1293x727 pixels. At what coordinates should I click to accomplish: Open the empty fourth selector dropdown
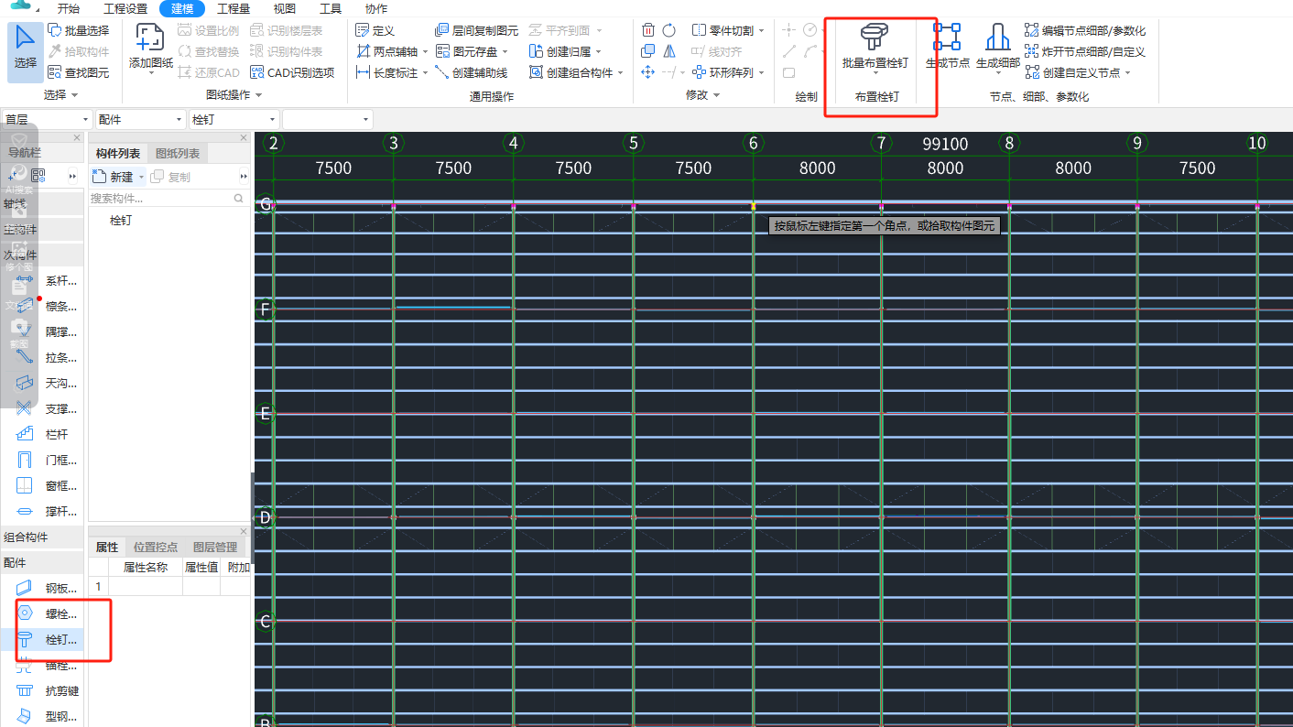pos(327,120)
